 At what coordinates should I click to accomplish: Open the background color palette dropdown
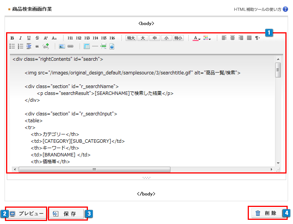pyautogui.click(x=207, y=38)
